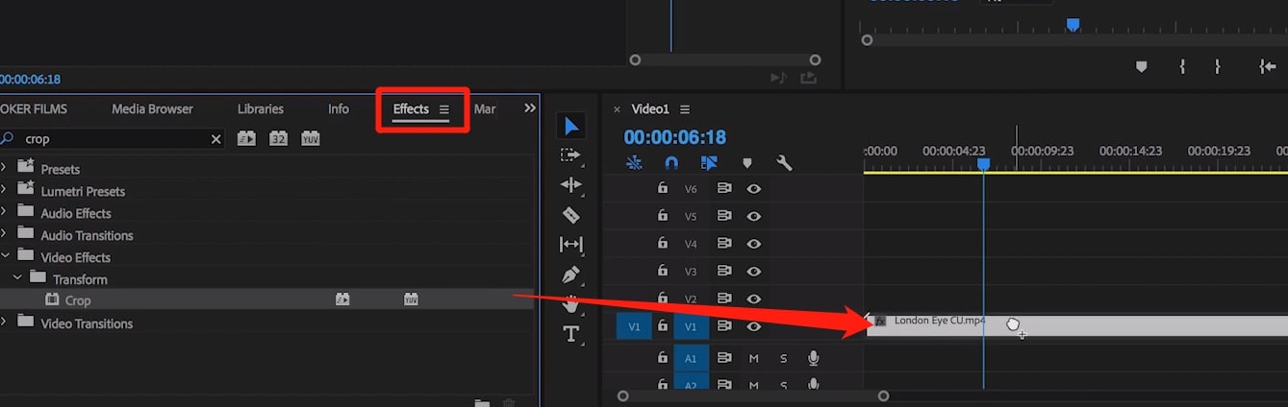Viewport: 1288px width, 407px height.
Task: Click the timeline playhead marker
Action: tap(983, 164)
